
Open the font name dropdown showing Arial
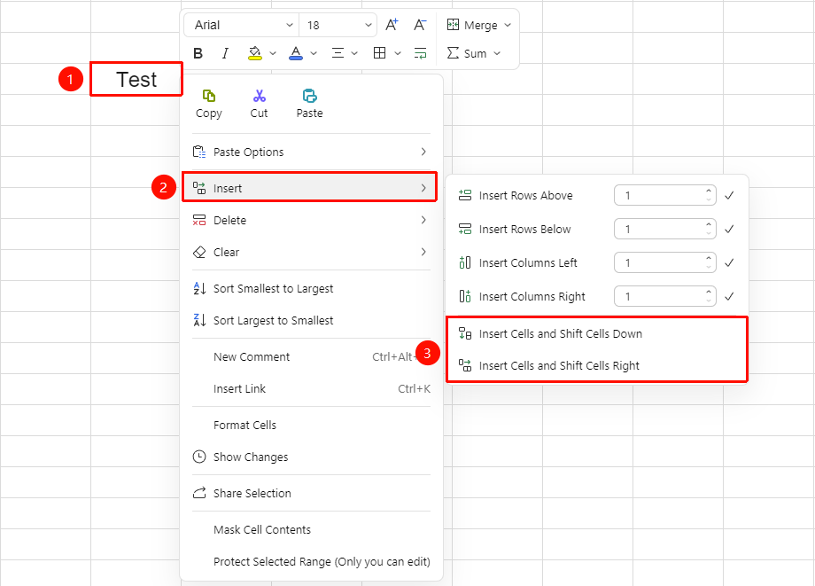tap(242, 25)
